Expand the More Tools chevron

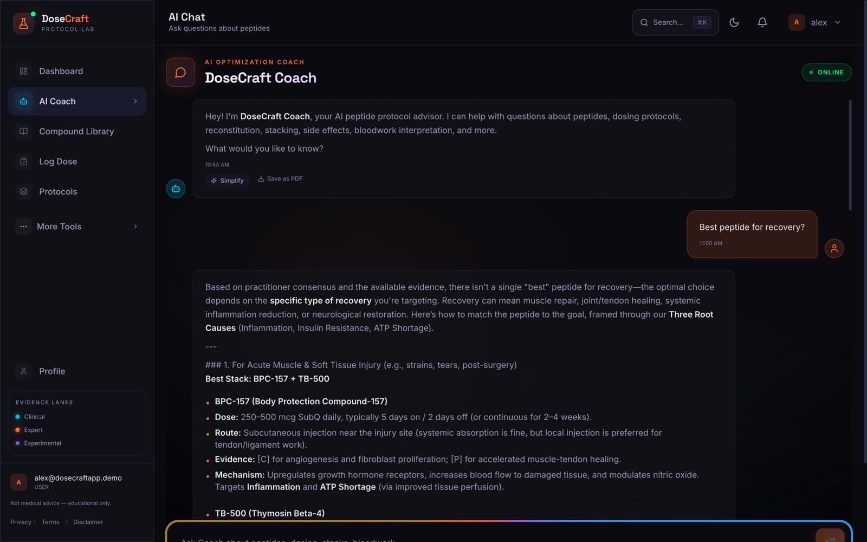coord(135,227)
